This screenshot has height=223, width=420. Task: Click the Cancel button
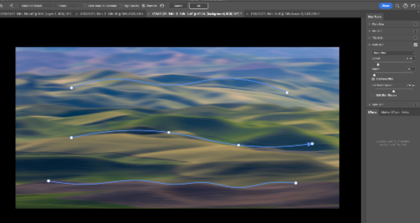click(178, 5)
